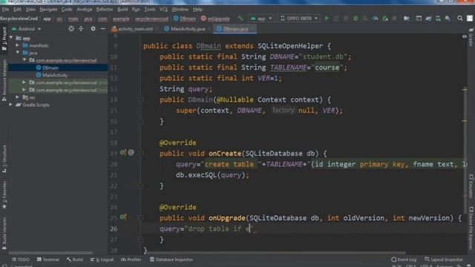This screenshot has height=267, width=475.
Task: Click Attach Debugger to Android Process icon
Action: tap(385, 19)
